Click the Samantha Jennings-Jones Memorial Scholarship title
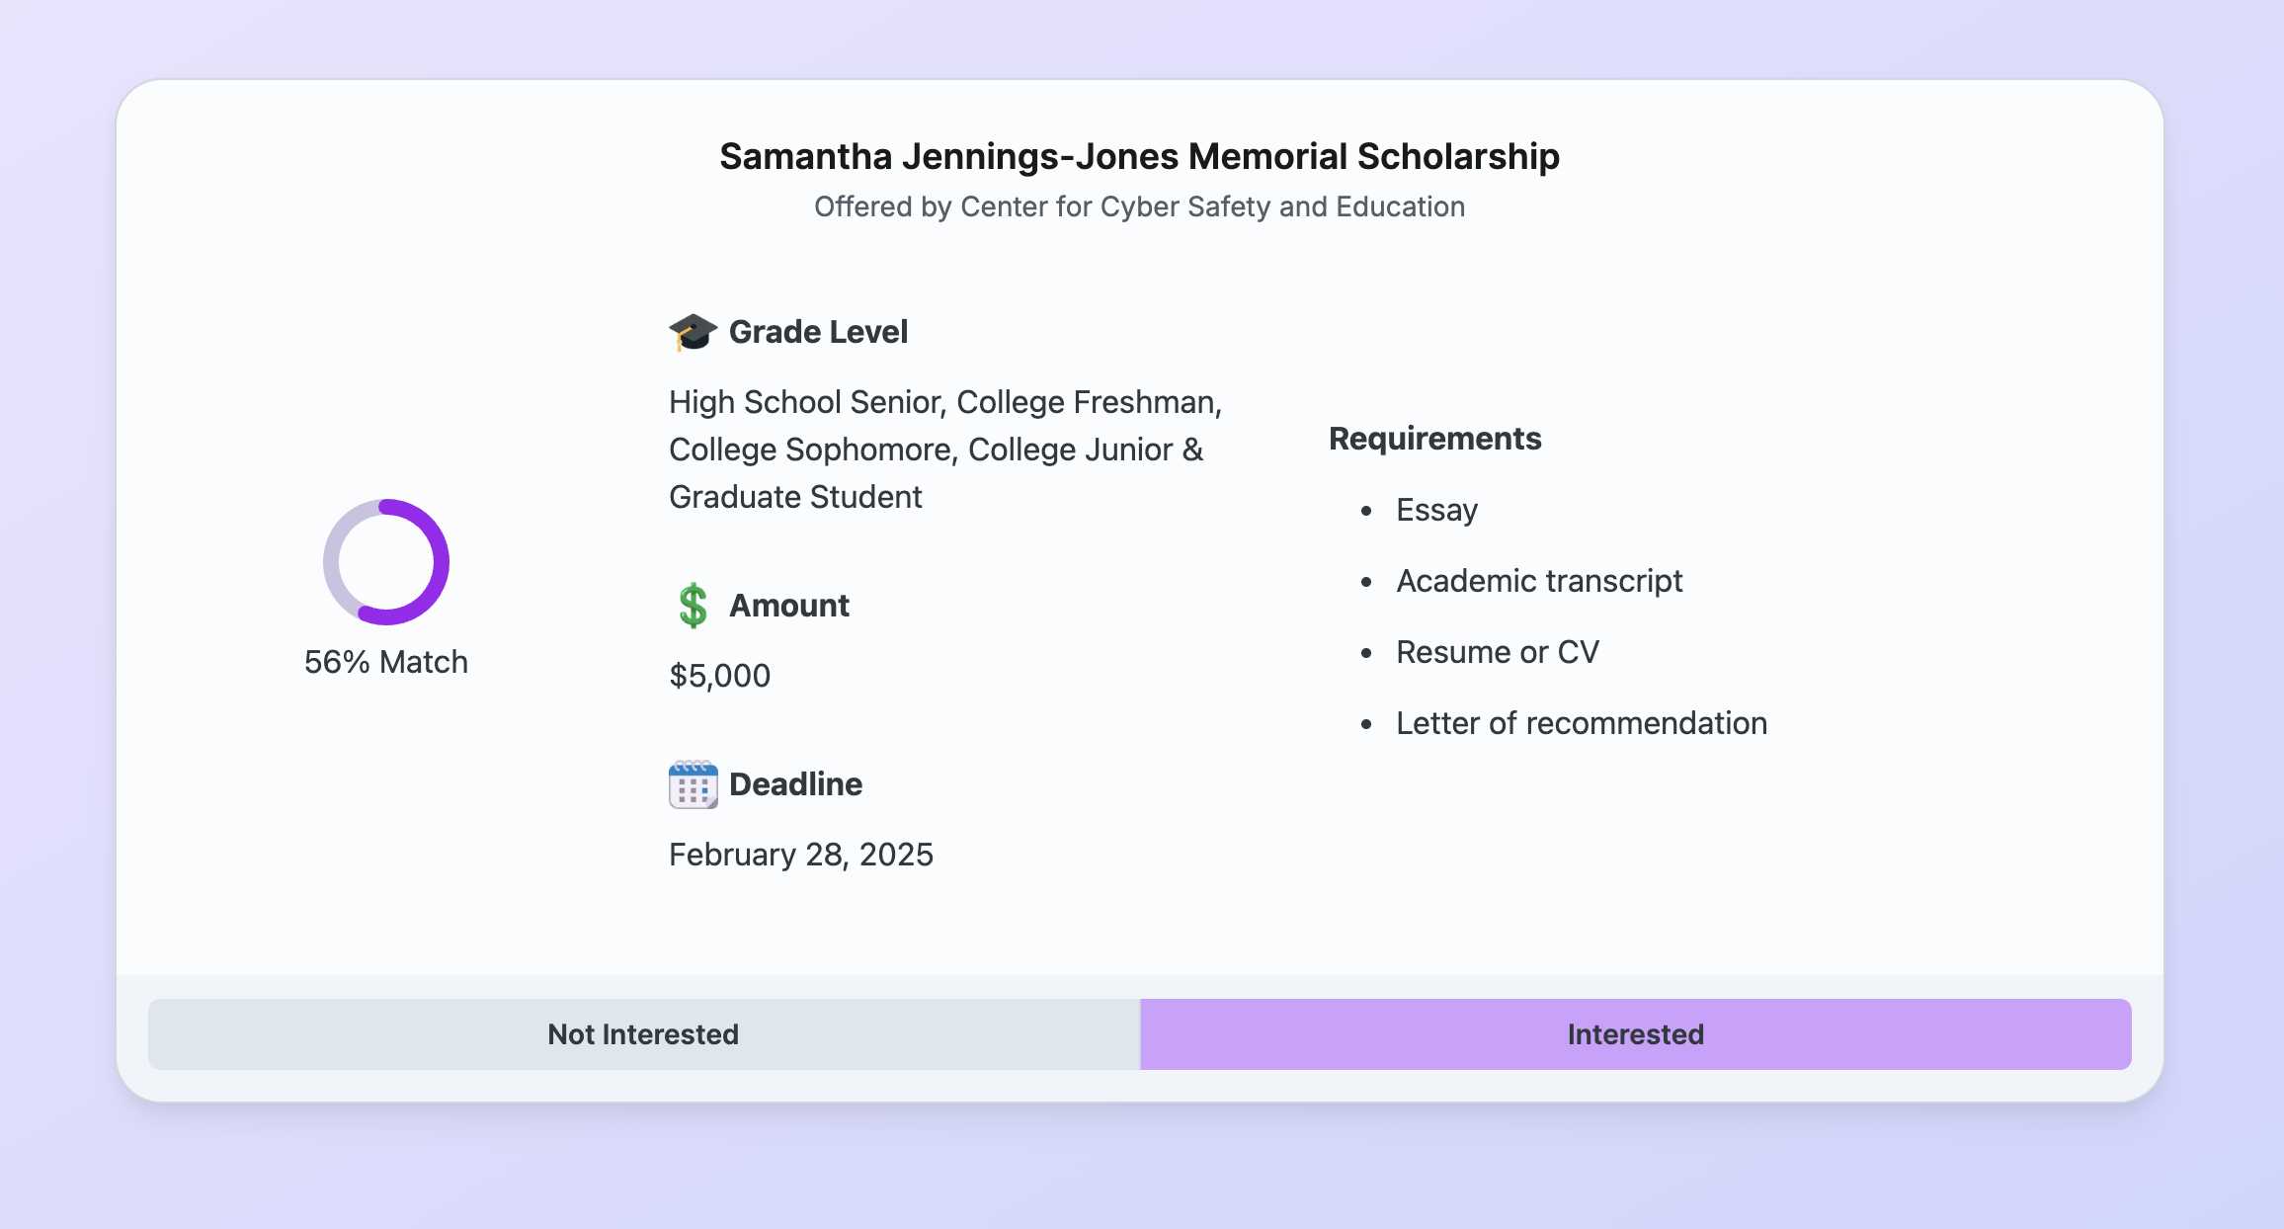The height and width of the screenshot is (1229, 2284). pyautogui.click(x=1139, y=156)
